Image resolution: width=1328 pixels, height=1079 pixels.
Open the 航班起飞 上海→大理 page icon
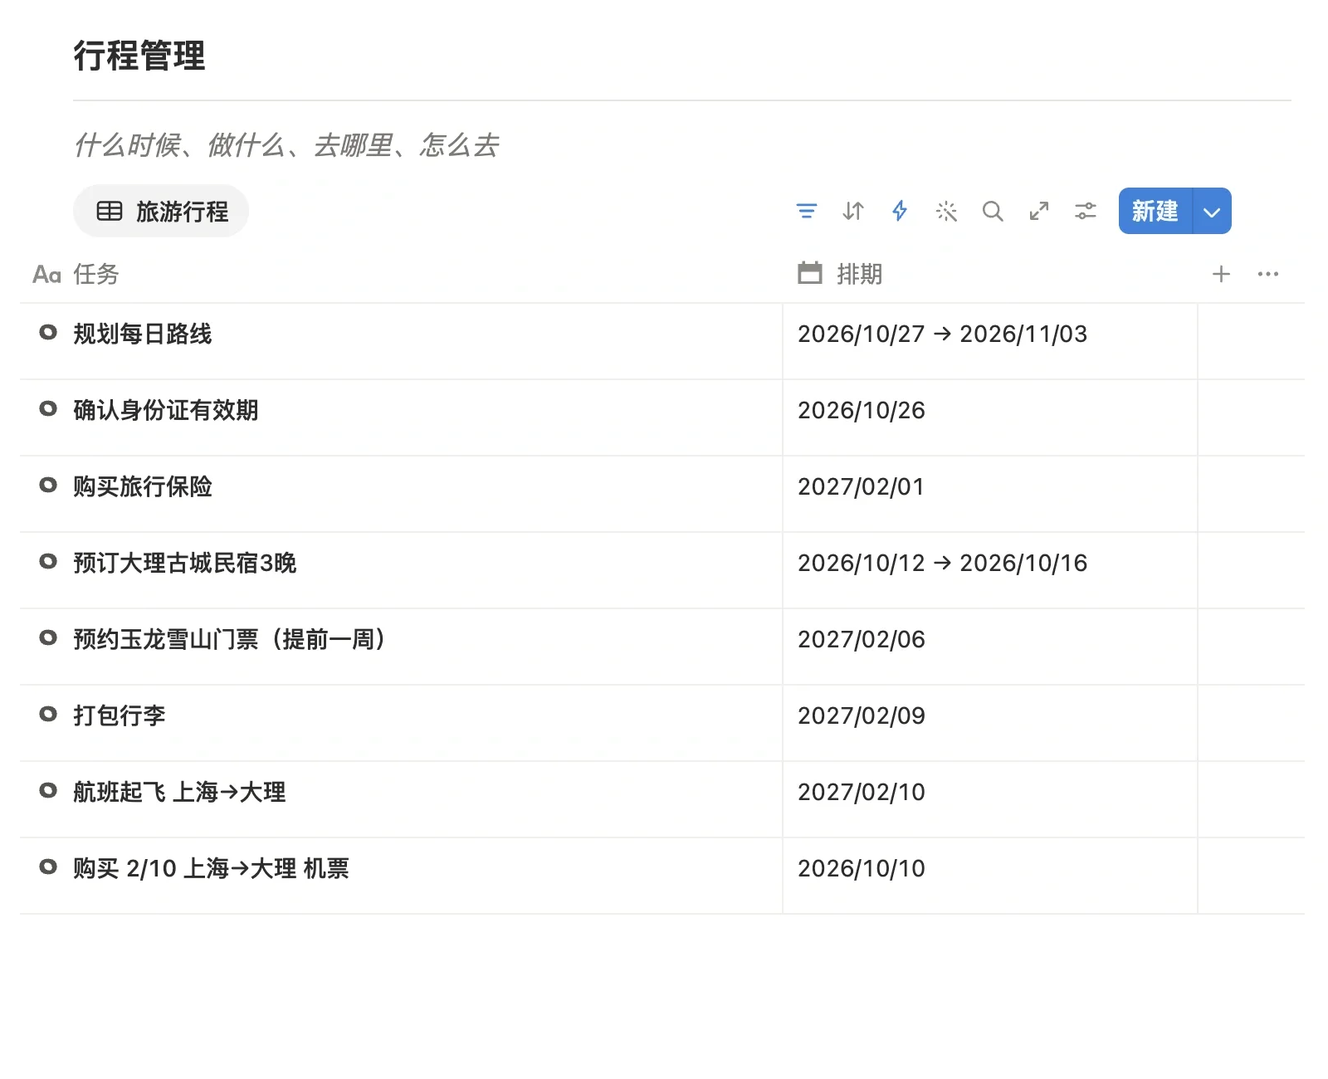(48, 790)
